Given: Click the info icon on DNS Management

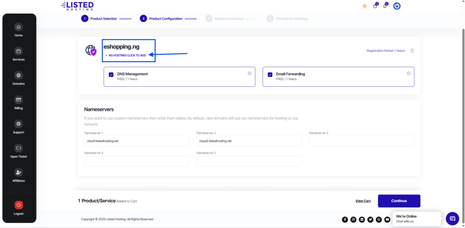Looking at the screenshot, I should [249, 73].
